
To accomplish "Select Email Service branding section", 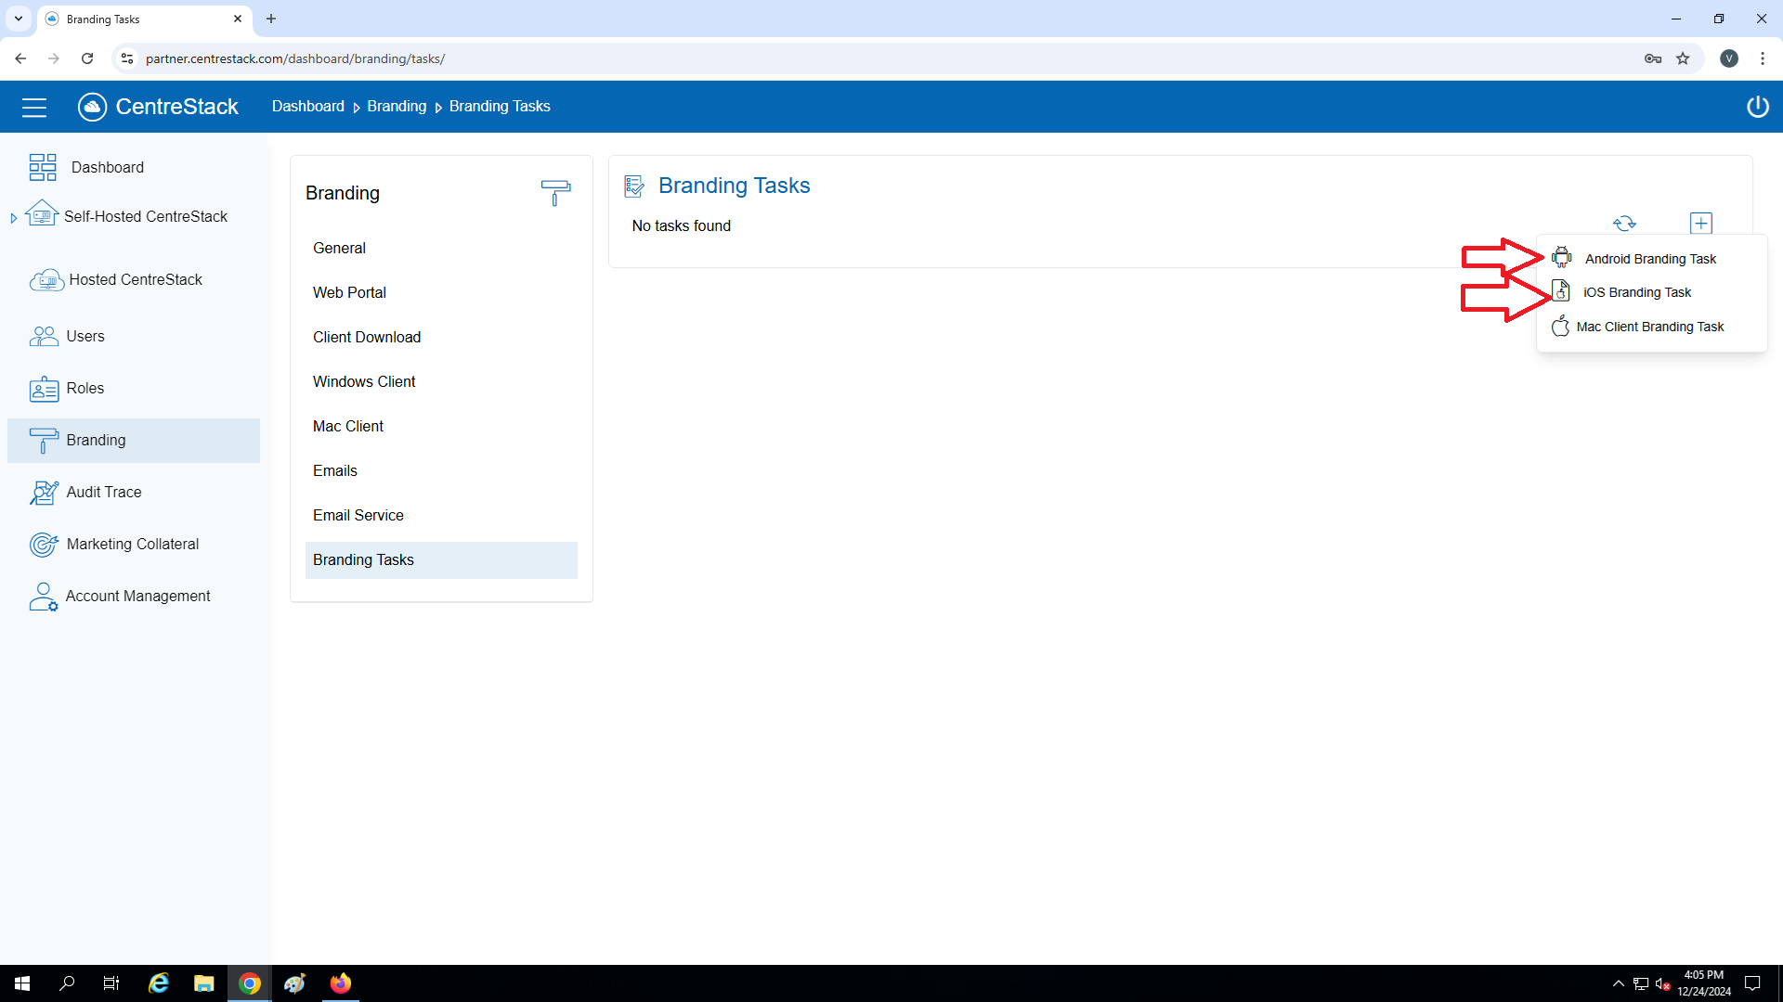I will coord(358,515).
